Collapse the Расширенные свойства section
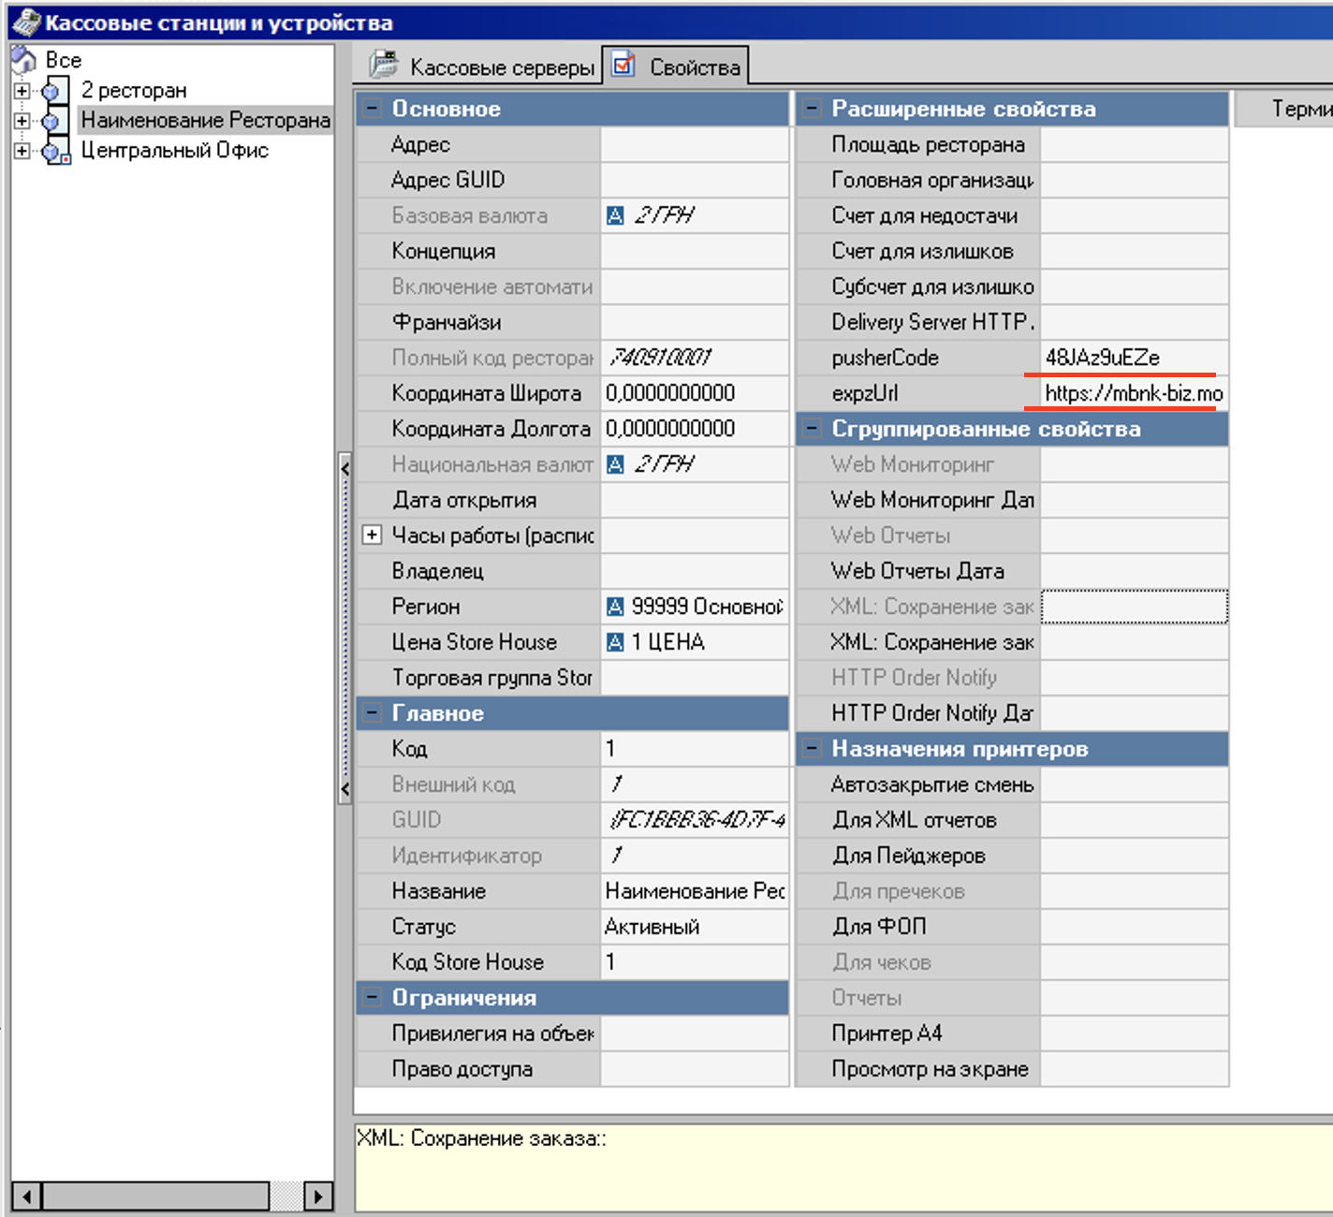 tap(812, 110)
